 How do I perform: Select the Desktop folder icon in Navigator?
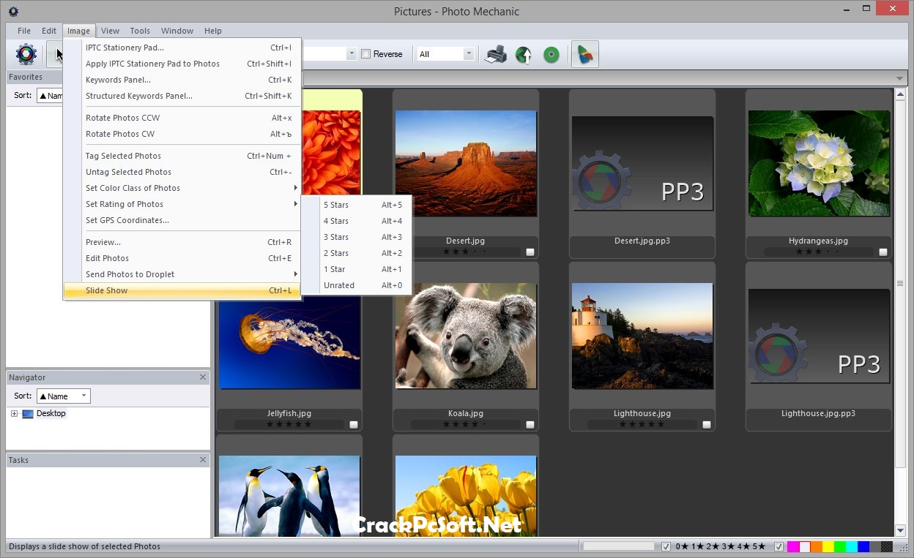click(28, 414)
